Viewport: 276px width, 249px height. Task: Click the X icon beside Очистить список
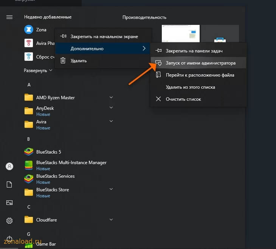(158, 99)
